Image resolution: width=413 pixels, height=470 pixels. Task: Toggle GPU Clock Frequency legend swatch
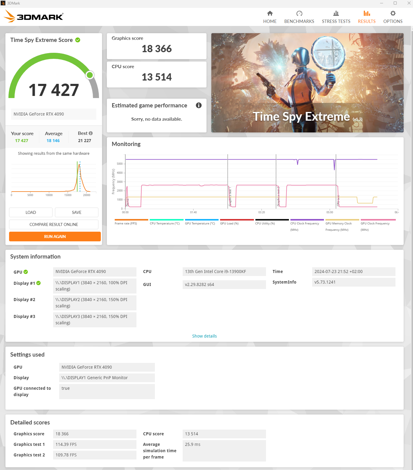click(x=378, y=220)
